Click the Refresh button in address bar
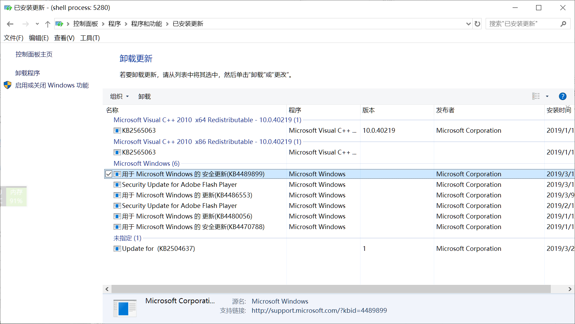The width and height of the screenshot is (575, 324). click(x=477, y=24)
